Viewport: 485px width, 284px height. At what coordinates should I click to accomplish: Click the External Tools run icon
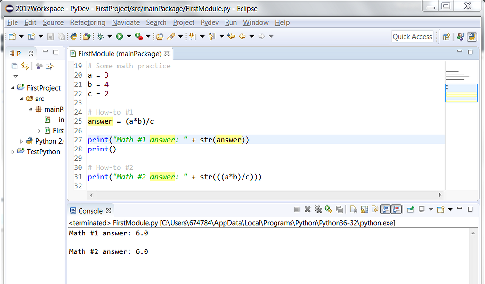click(x=139, y=36)
